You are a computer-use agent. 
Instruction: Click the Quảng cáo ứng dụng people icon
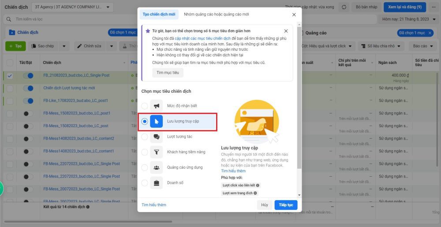pos(157,167)
